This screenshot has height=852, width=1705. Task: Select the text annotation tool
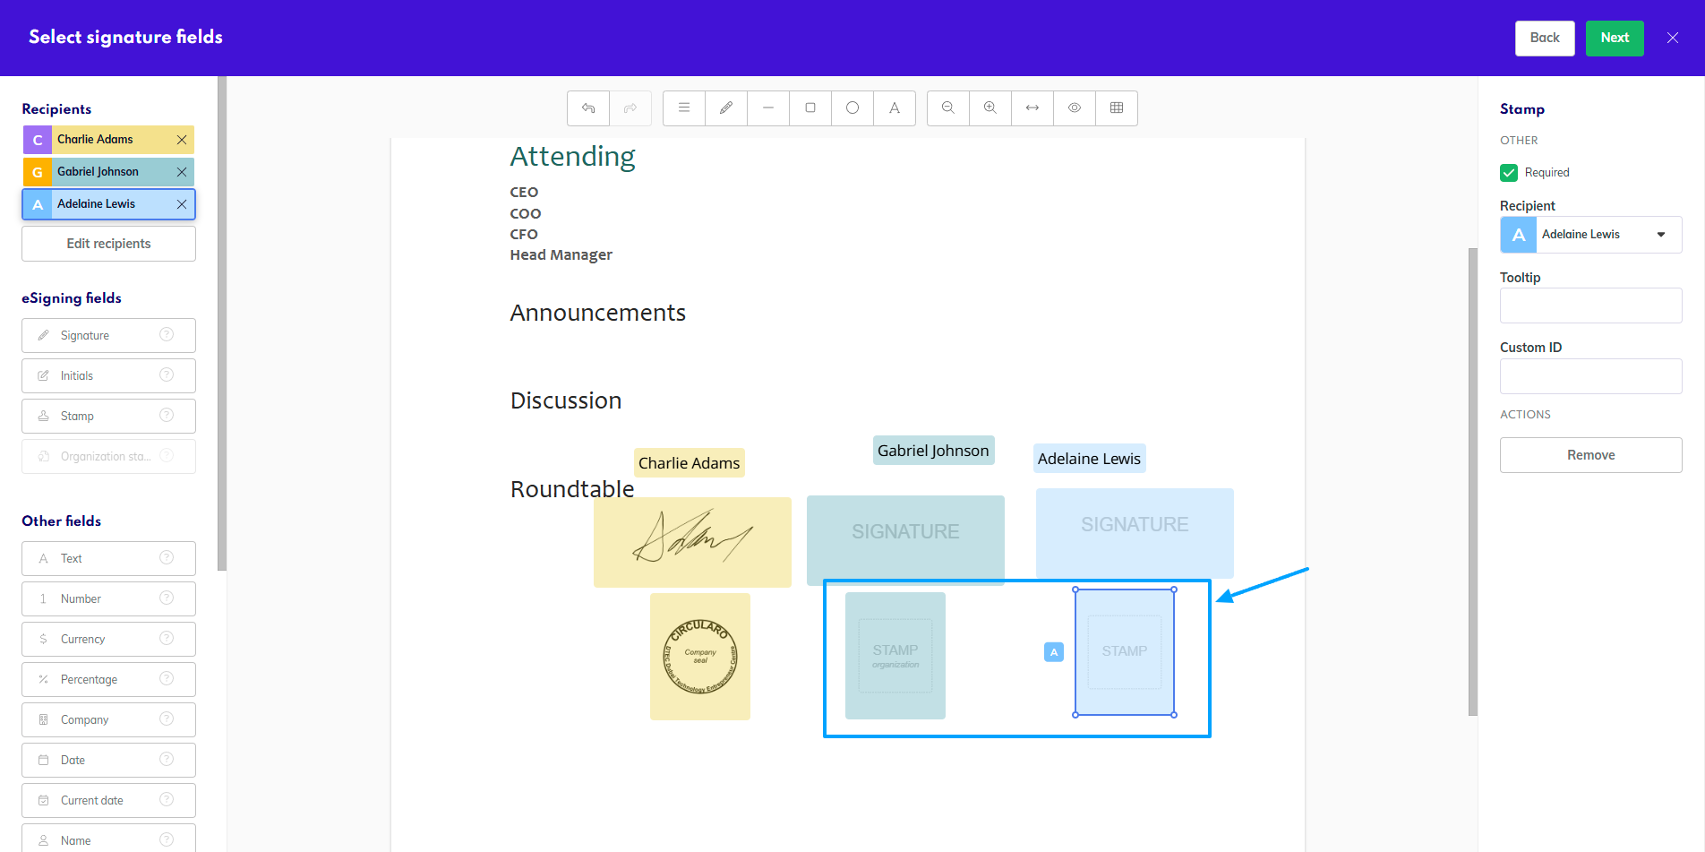tap(895, 108)
